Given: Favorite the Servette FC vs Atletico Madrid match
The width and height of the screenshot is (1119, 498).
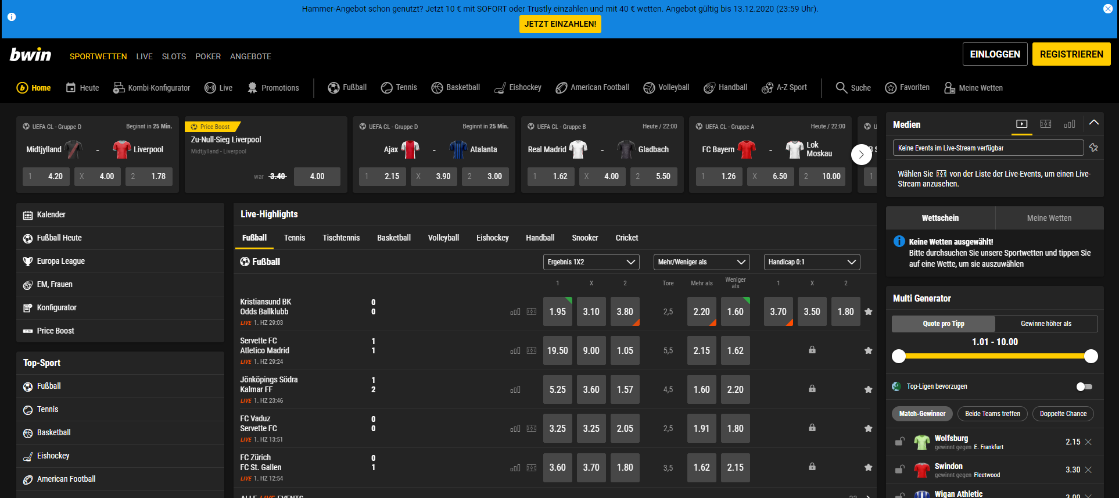Looking at the screenshot, I should pos(869,350).
